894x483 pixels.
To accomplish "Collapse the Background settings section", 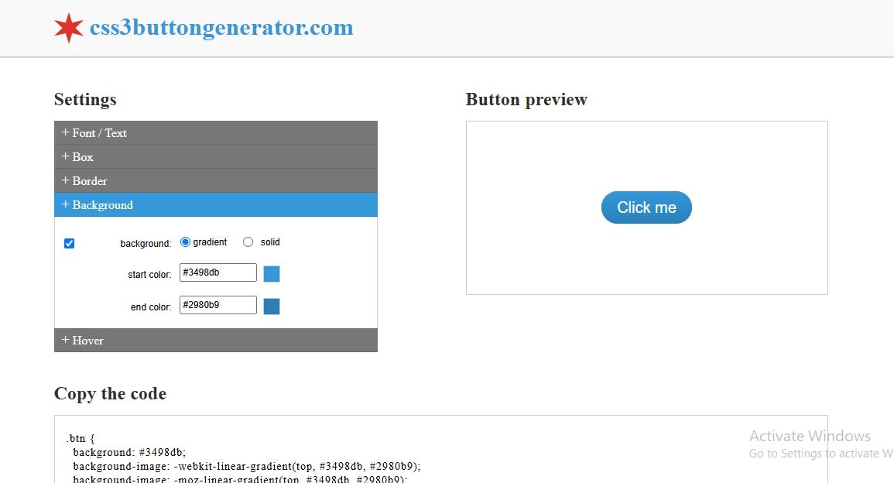I will [x=101, y=204].
